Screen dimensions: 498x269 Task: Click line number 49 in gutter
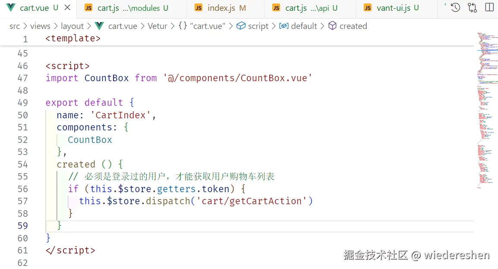(x=22, y=103)
